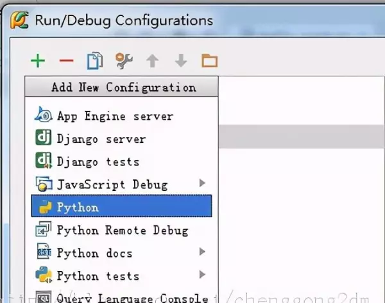This screenshot has height=303, width=385.
Task: Choose Query Language Console entry
Action: click(121, 297)
